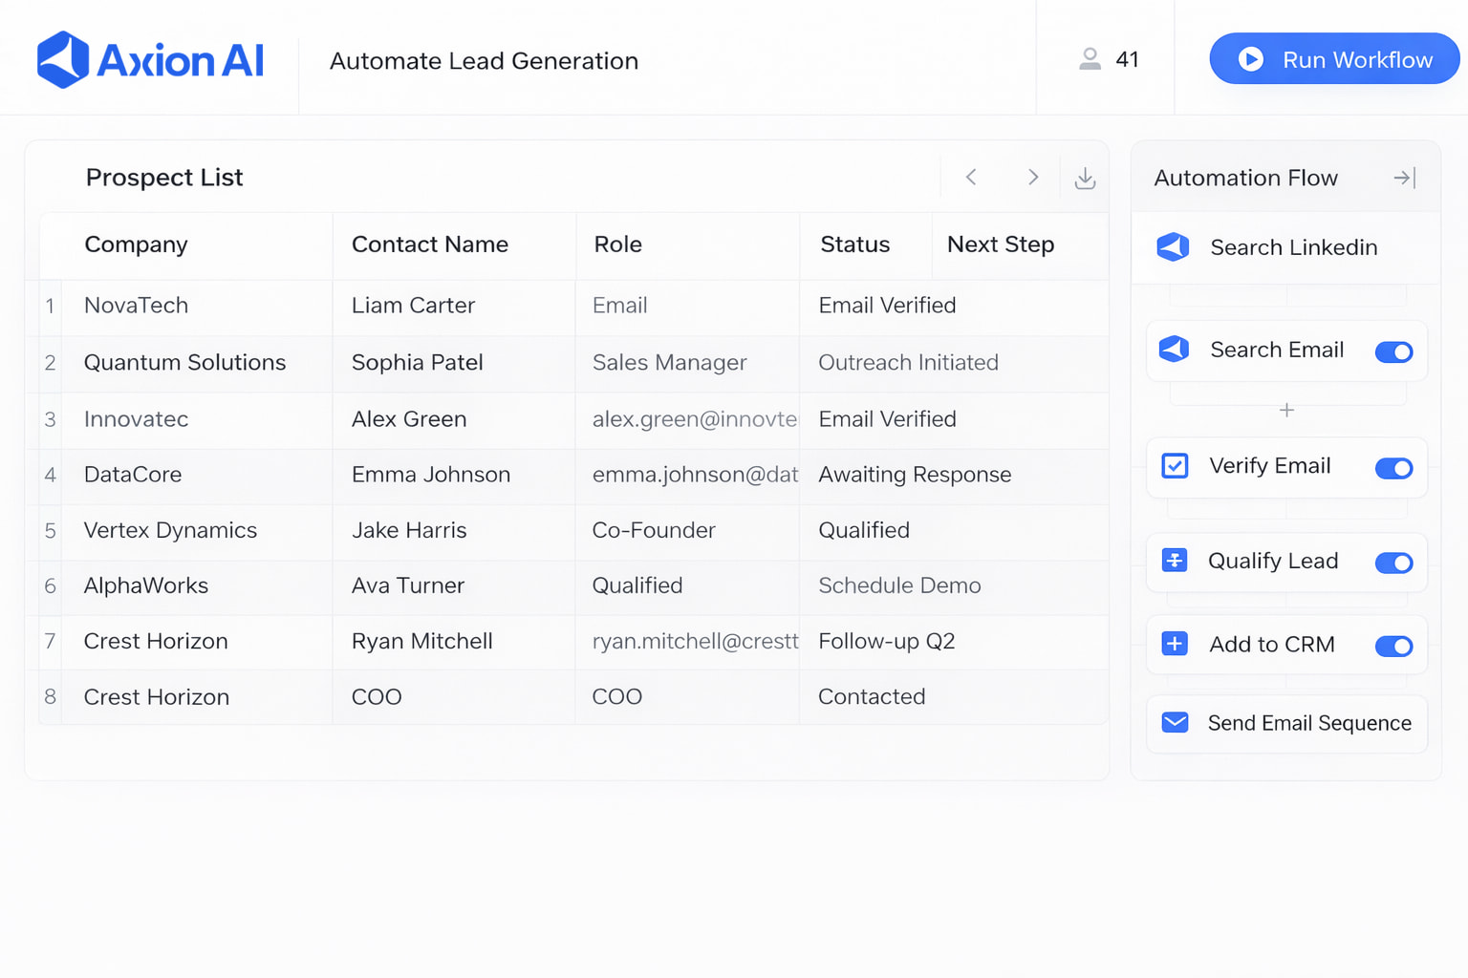Add a new step between Search and Verify Email

click(1286, 409)
